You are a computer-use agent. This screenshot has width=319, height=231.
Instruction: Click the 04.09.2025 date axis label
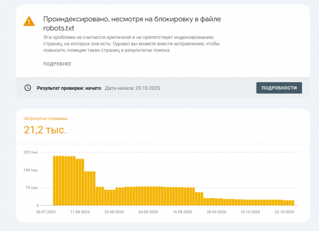[x=148, y=212]
